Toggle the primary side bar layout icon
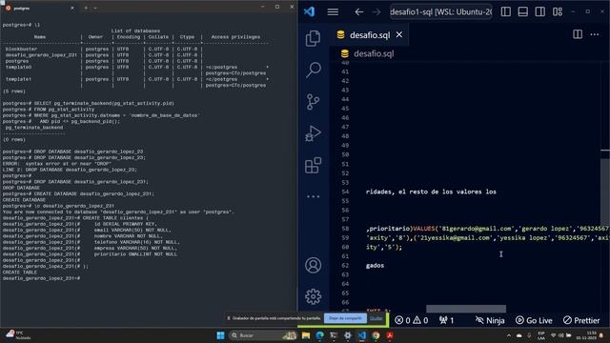 coord(506,11)
